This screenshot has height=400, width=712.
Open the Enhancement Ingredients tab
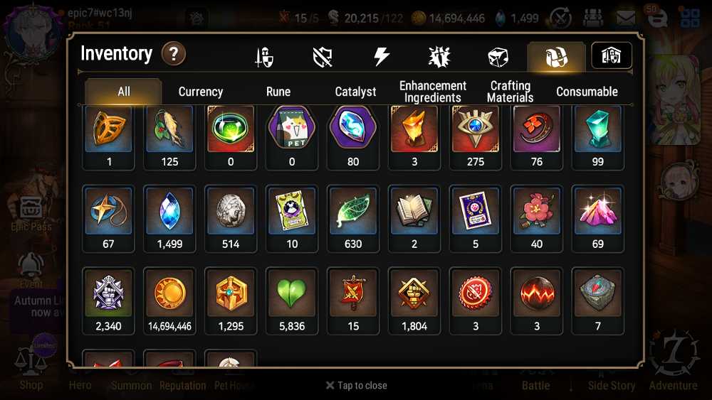pos(433,92)
